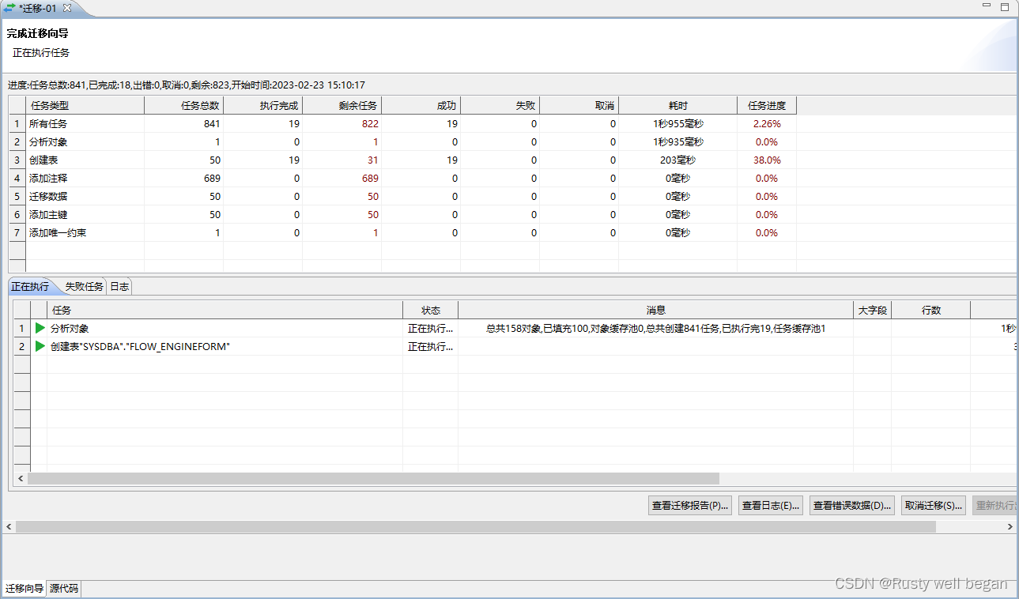The image size is (1019, 599).
Task: Click the 耗时 column header
Action: tap(677, 105)
